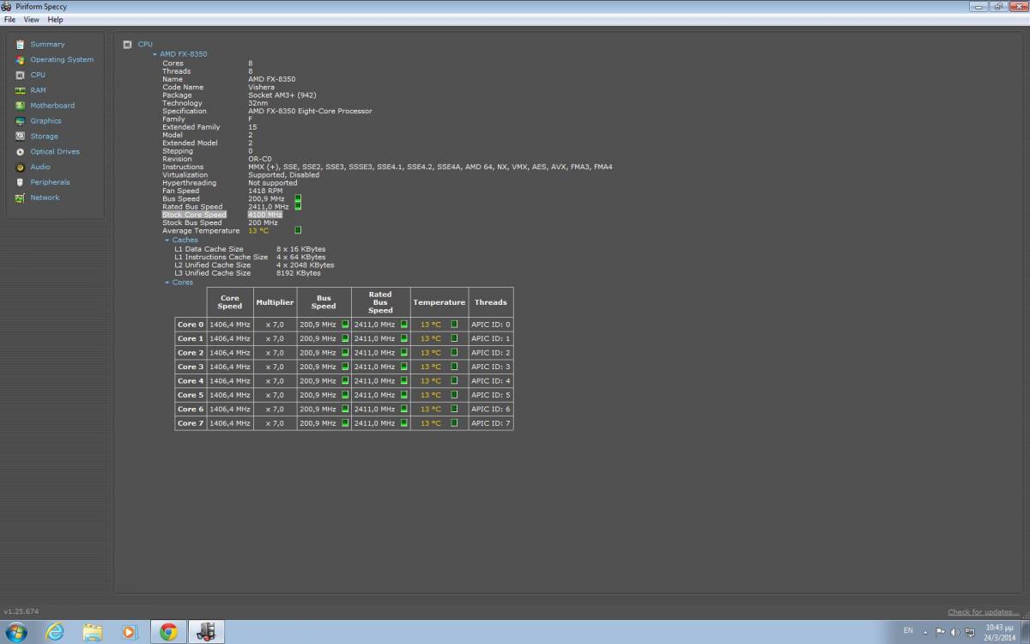Open the Network icon in sidebar
1030x644 pixels.
pyautogui.click(x=21, y=197)
